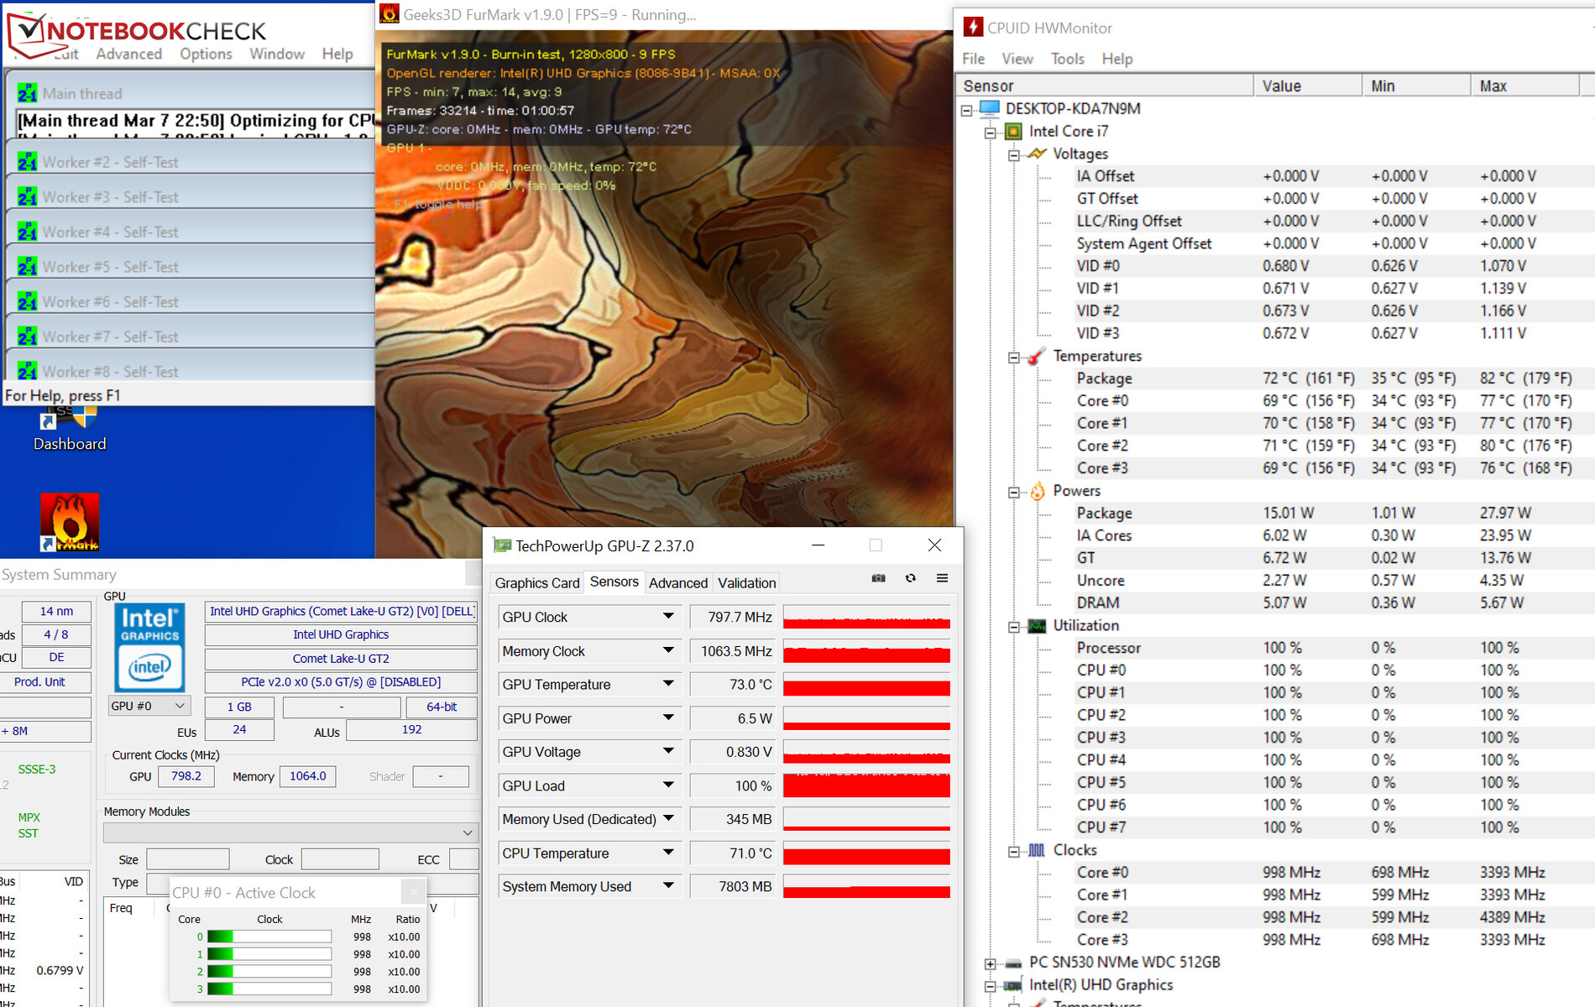Click the GPU Temperature graph in GPU-Z
The height and width of the screenshot is (1007, 1595).
point(866,684)
